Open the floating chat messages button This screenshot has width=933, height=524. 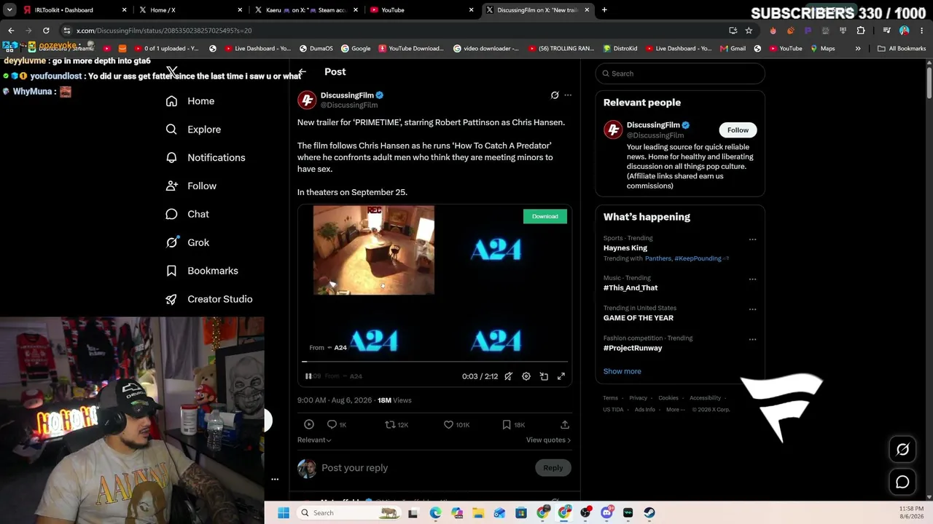902,482
